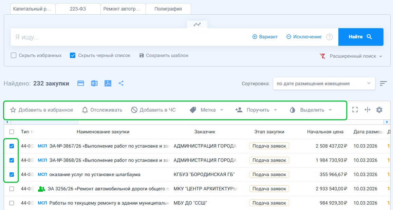Image resolution: width=393 pixels, height=210 pixels.
Task: Click green people icon in ЭА 3256/26 row
Action: pos(41,189)
